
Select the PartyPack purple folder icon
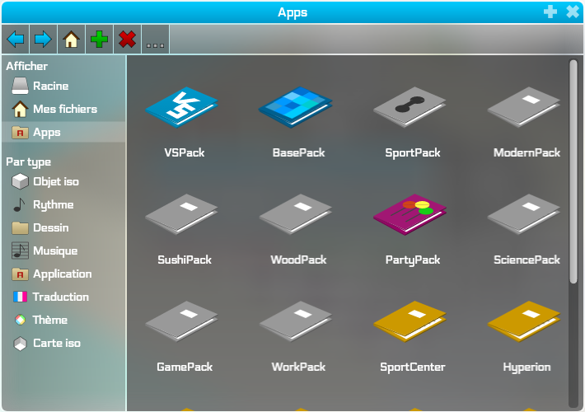pyautogui.click(x=409, y=214)
